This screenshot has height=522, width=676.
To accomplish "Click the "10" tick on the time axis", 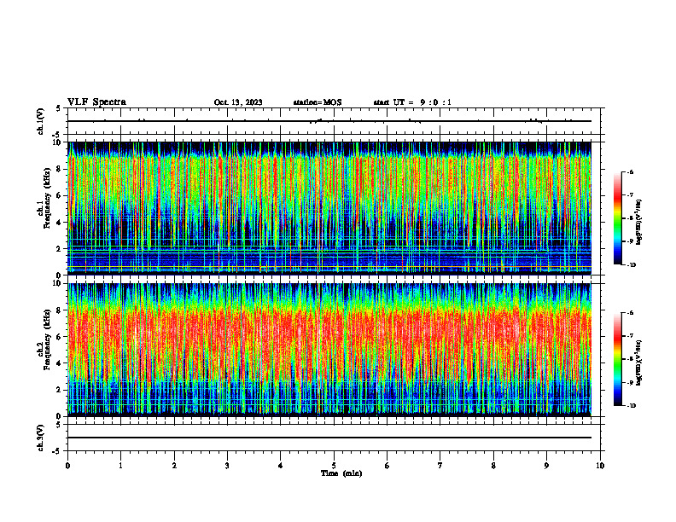I will pos(600,466).
